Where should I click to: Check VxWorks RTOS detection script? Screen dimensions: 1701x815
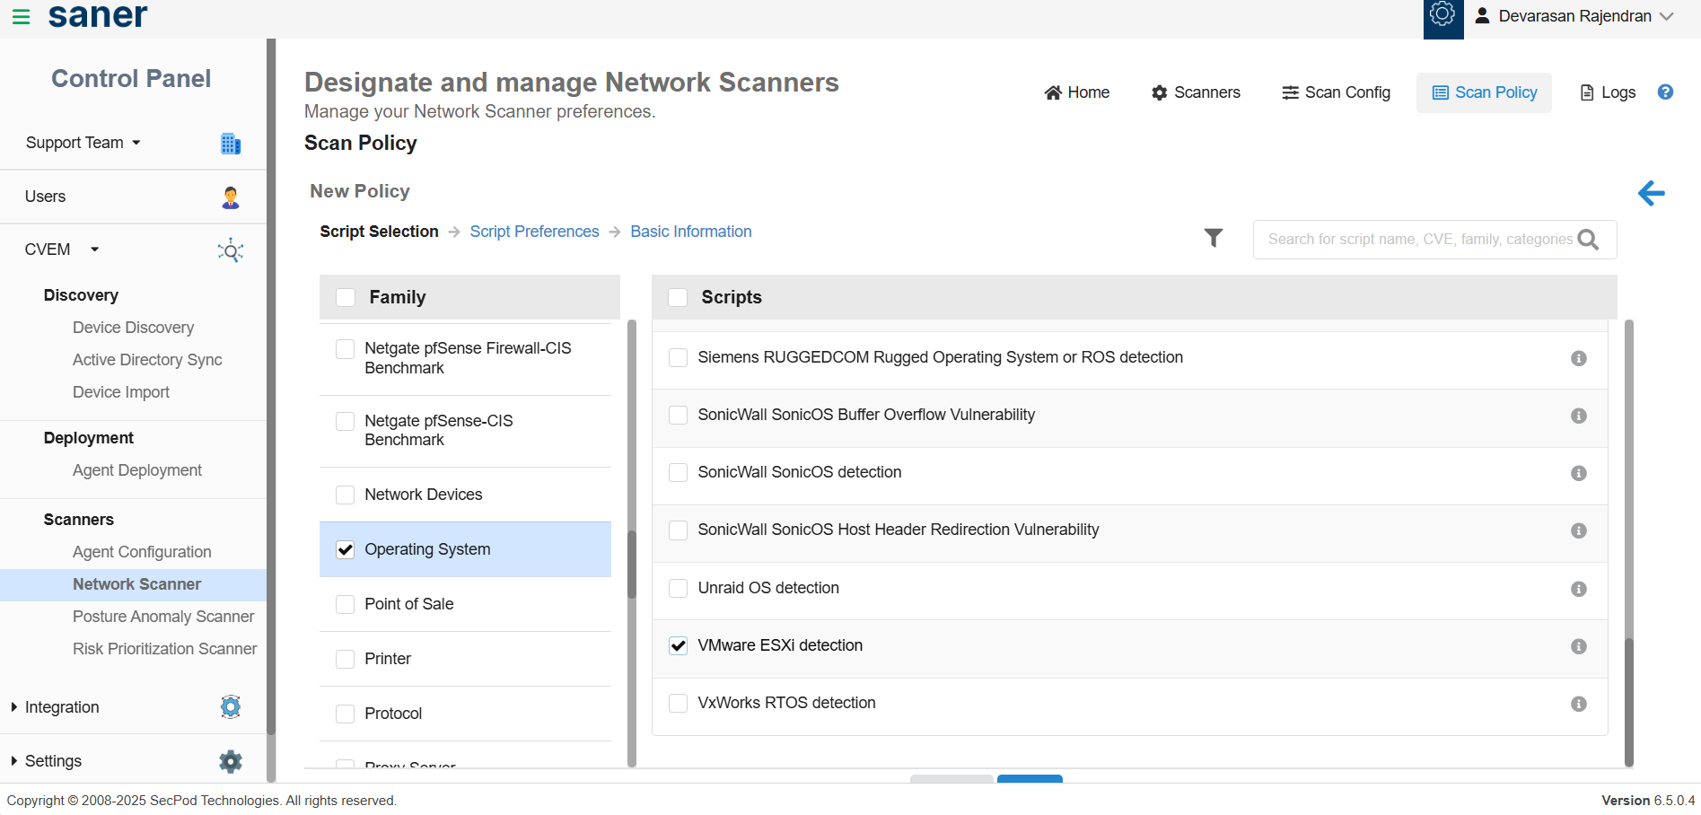(679, 703)
